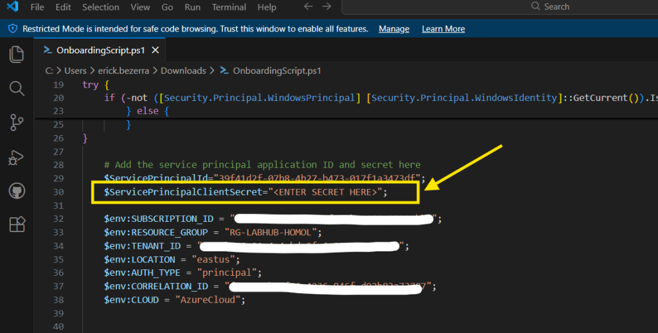Open the Extensions view
The height and width of the screenshot is (333, 658).
coord(17,224)
